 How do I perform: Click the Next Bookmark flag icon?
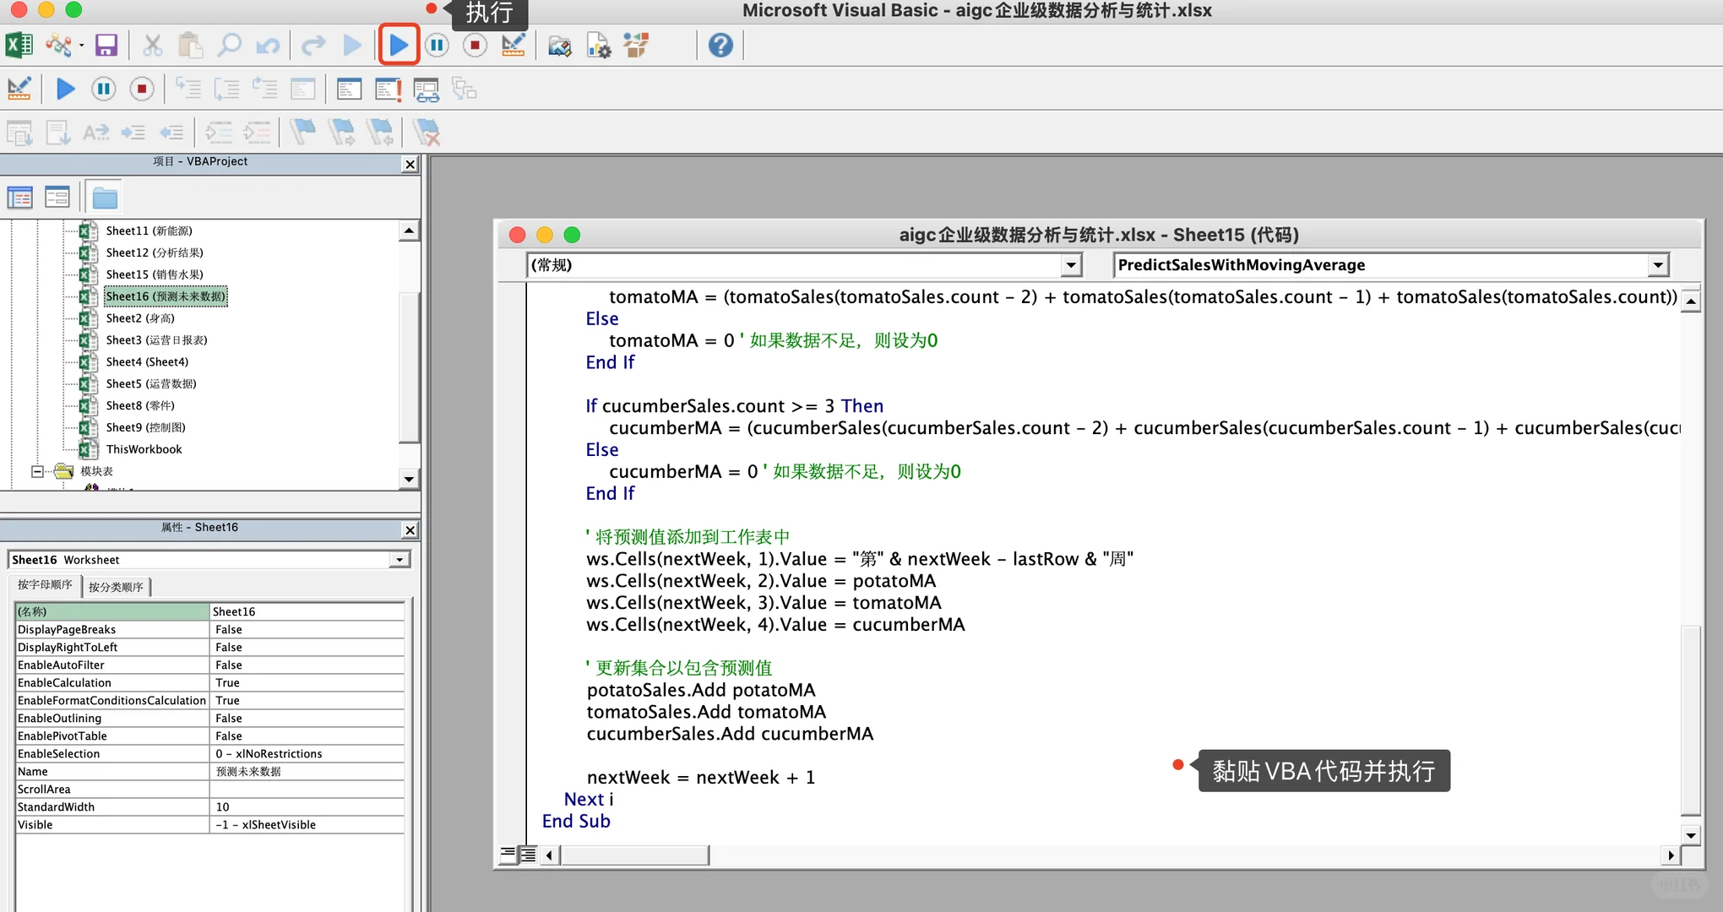[341, 133]
